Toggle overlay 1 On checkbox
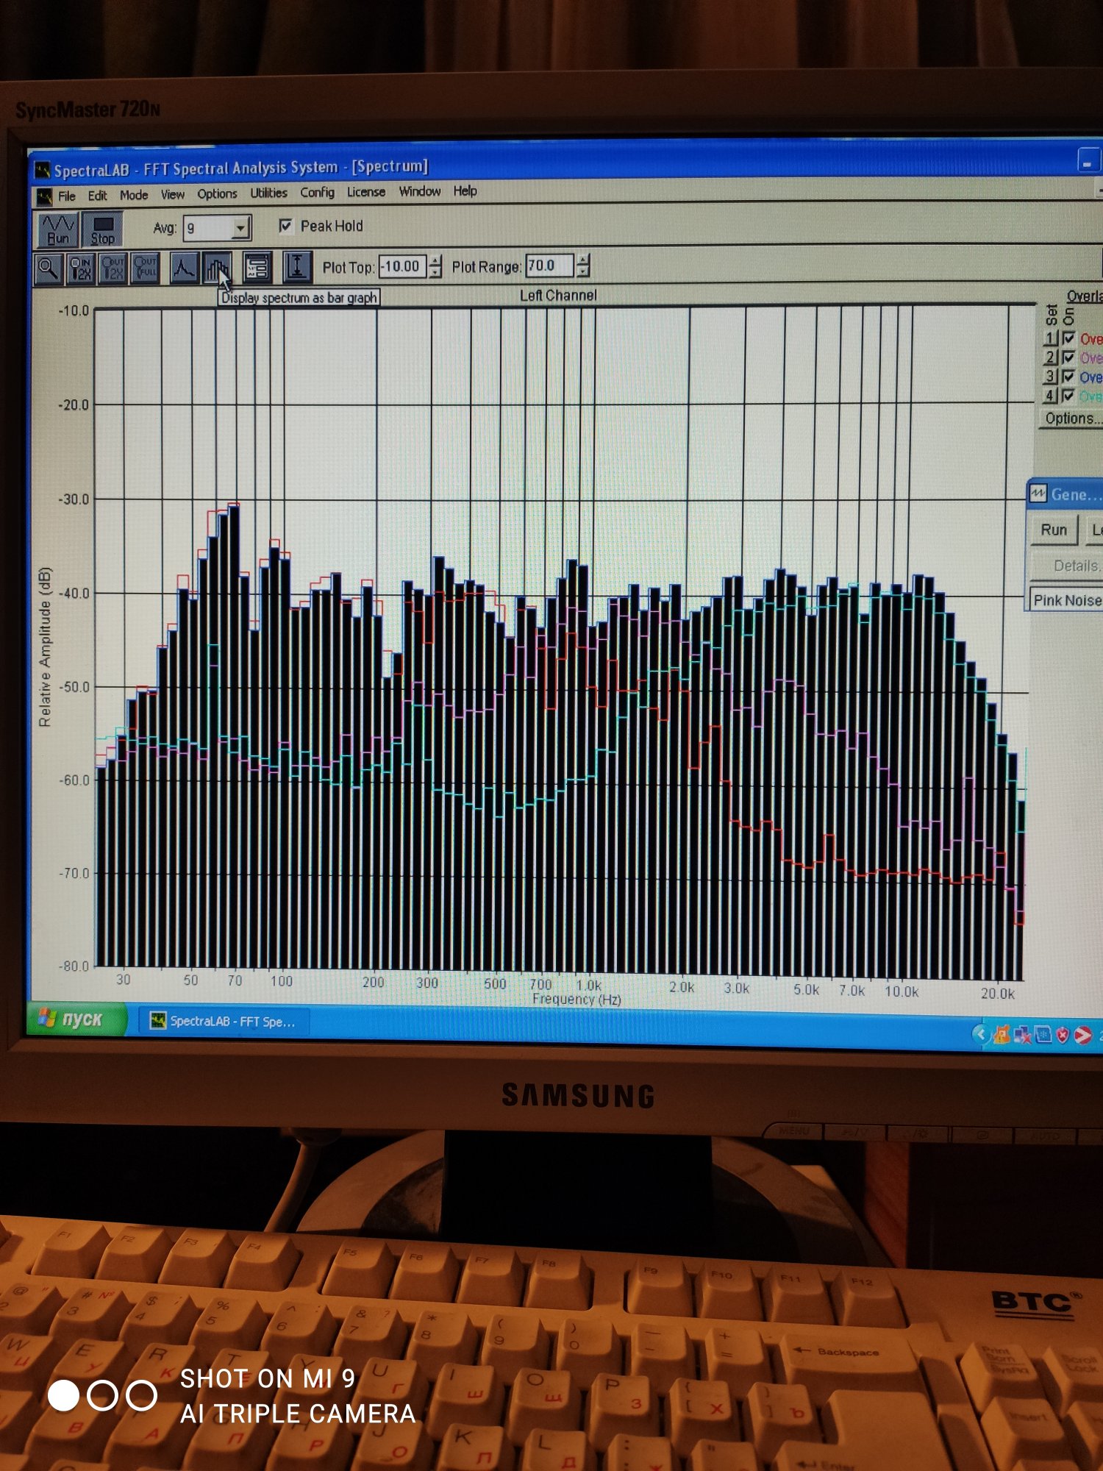 (x=1068, y=338)
